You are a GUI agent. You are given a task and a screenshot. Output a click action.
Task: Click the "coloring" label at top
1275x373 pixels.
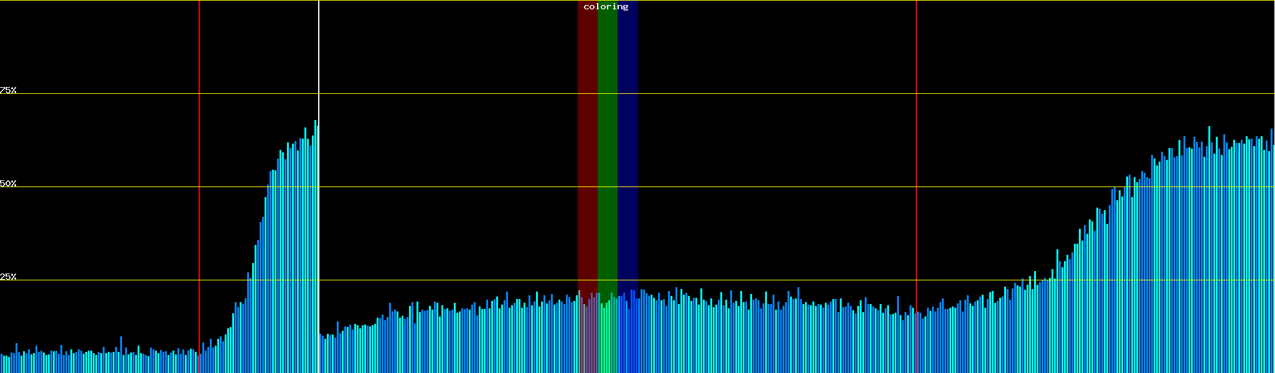[x=606, y=7]
